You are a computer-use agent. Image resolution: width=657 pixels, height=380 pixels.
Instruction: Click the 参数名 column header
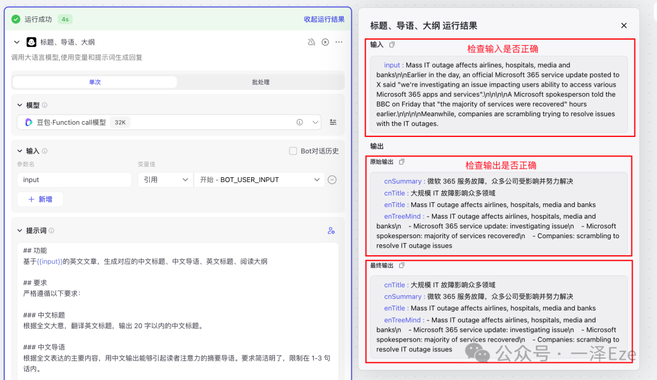click(x=26, y=164)
